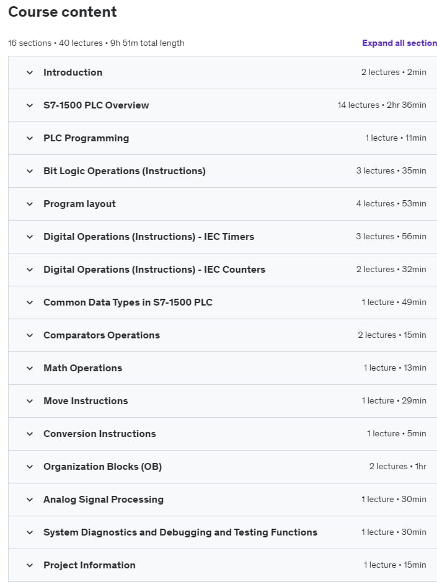Click the '14 lectures • 2hr 36min' label
437x582 pixels.
pyautogui.click(x=382, y=105)
